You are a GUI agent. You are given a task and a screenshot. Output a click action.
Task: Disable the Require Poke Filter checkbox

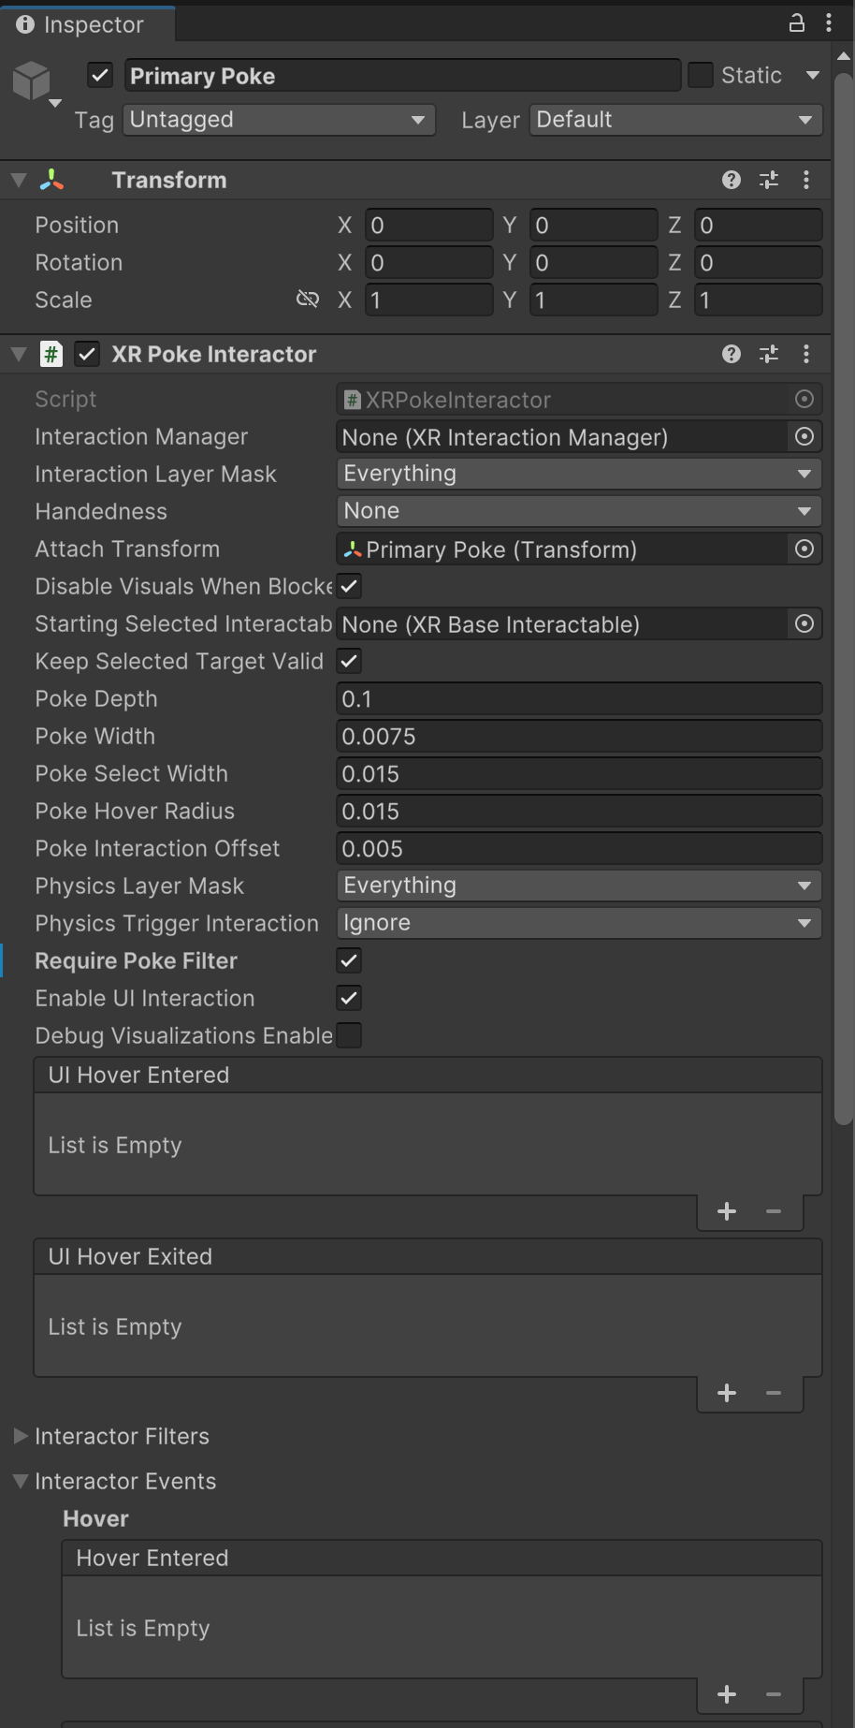tap(349, 960)
